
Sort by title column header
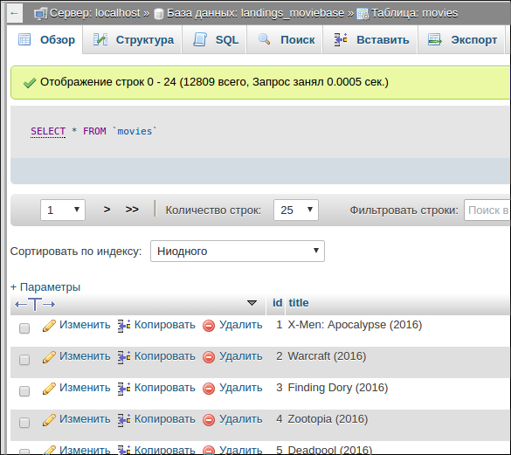pos(299,303)
